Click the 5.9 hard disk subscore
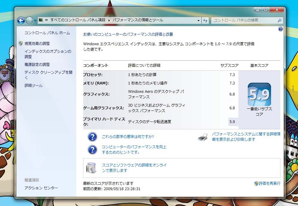298x206 pixels. tap(232, 122)
